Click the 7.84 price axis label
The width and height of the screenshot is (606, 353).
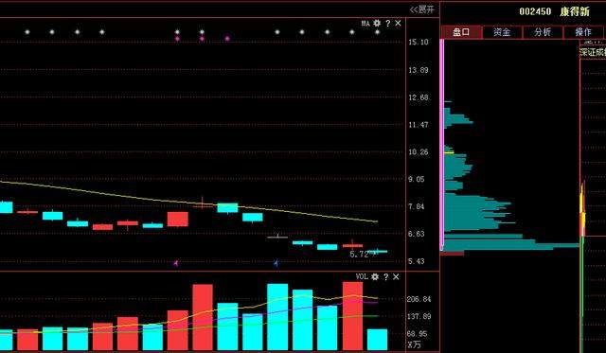(x=417, y=206)
